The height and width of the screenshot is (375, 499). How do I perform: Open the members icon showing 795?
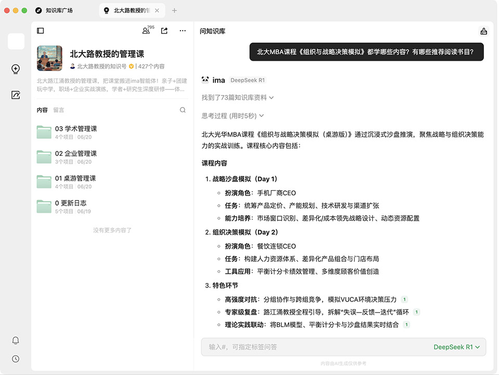(147, 31)
